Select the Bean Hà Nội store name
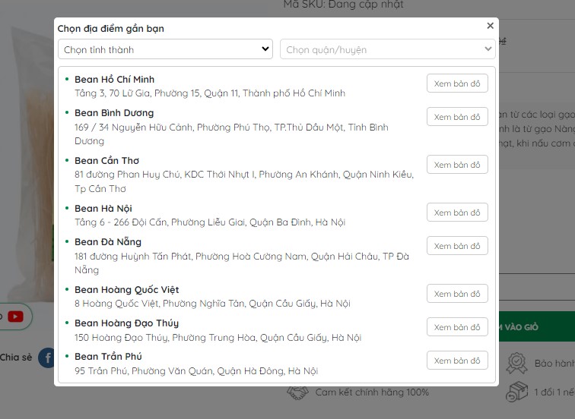Screen dimensions: 575x419 (x=103, y=209)
